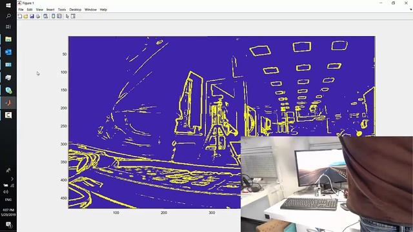Select the Edit Plot arrow tool

coord(67,16)
